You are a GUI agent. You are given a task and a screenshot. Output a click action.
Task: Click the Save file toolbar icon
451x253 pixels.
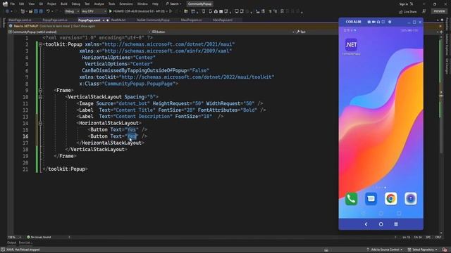coord(36,11)
